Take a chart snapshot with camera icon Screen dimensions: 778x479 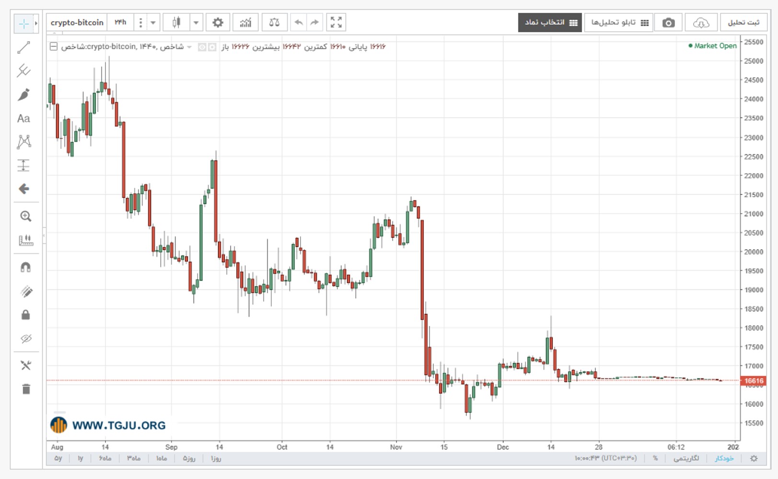(668, 23)
